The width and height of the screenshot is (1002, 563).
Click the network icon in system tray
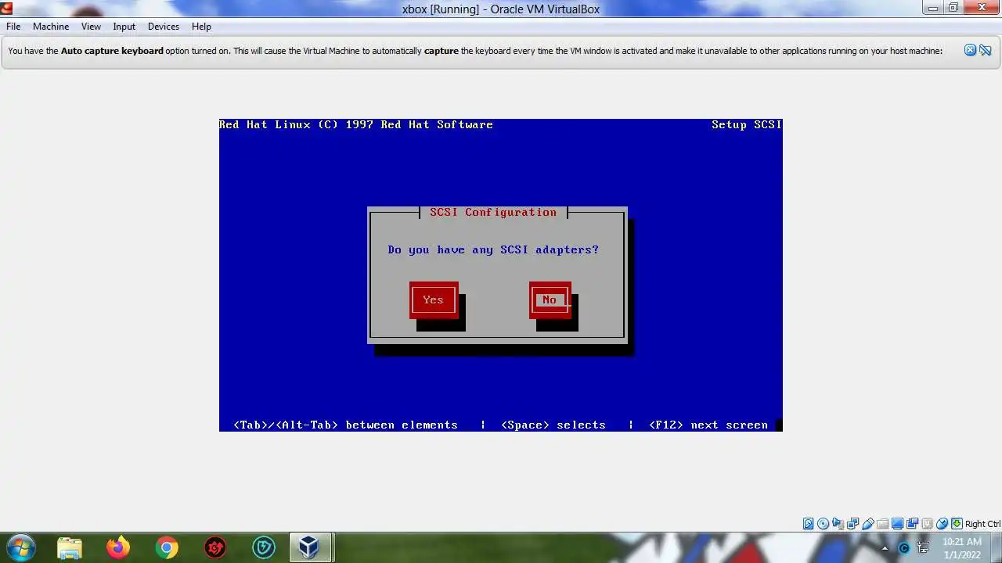(x=923, y=548)
